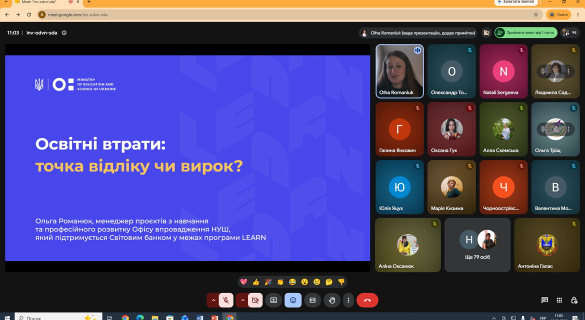Bookmark this page with star icon
Image resolution: width=585 pixels, height=320 pixels.
[x=536, y=14]
